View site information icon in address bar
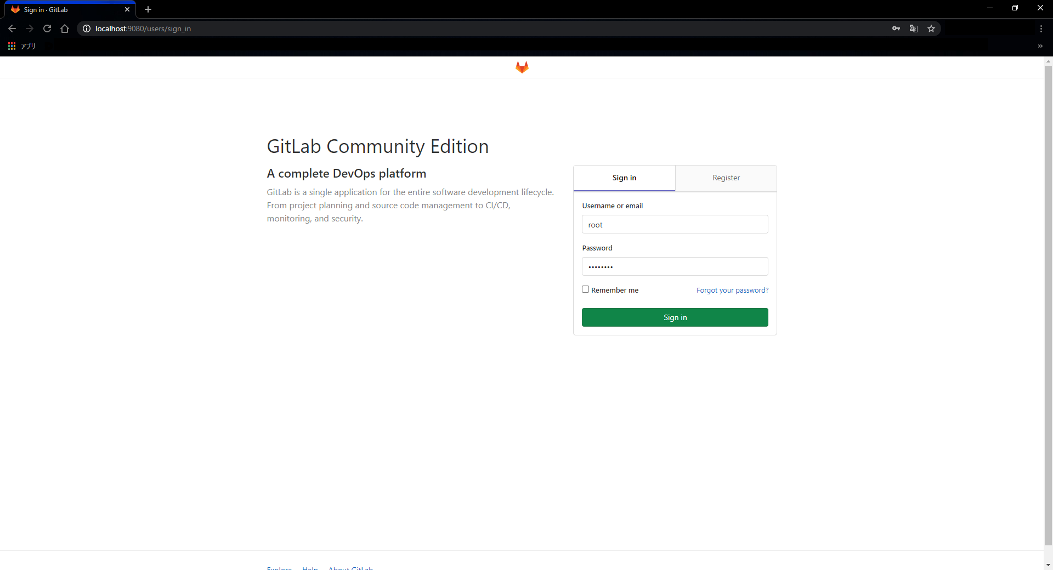This screenshot has width=1053, height=570. [x=87, y=29]
